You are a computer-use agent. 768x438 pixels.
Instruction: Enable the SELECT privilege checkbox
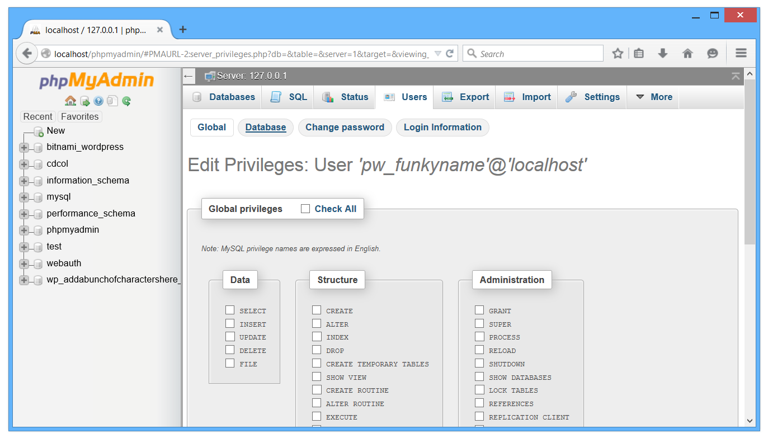tap(230, 310)
